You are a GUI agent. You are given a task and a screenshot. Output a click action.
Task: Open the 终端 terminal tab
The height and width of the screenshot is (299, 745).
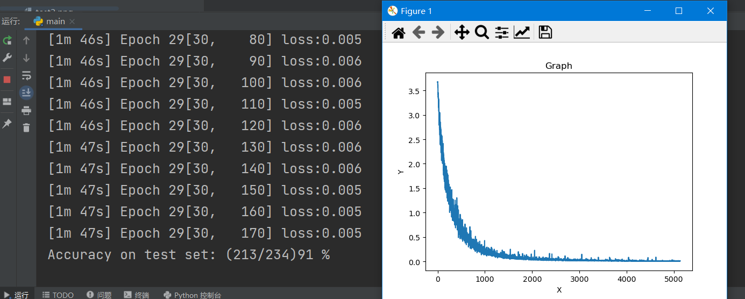(137, 295)
